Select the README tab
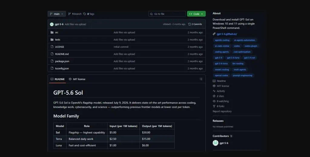The height and width of the screenshot is (157, 310). (58, 79)
